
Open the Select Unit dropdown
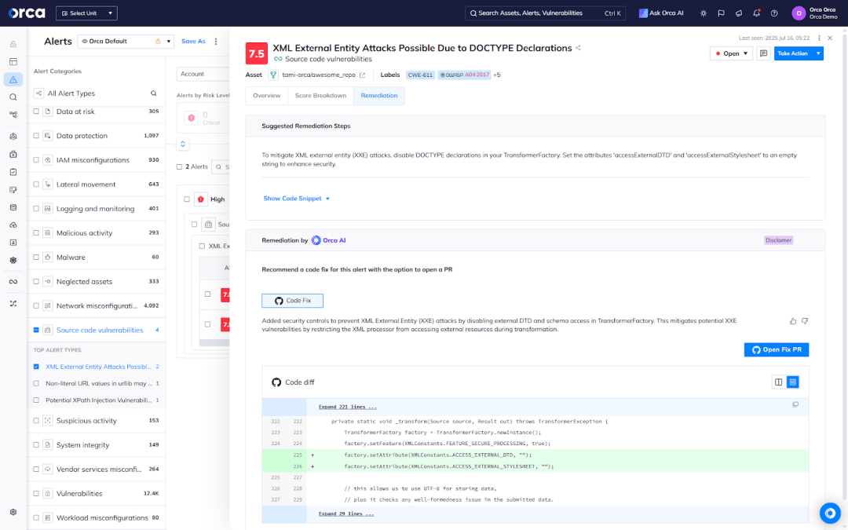coord(86,13)
